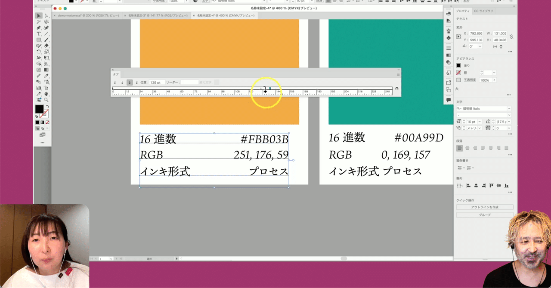Viewport: 551px width, 288px height.
Task: Open the font style dropdown
Action: pos(509,115)
